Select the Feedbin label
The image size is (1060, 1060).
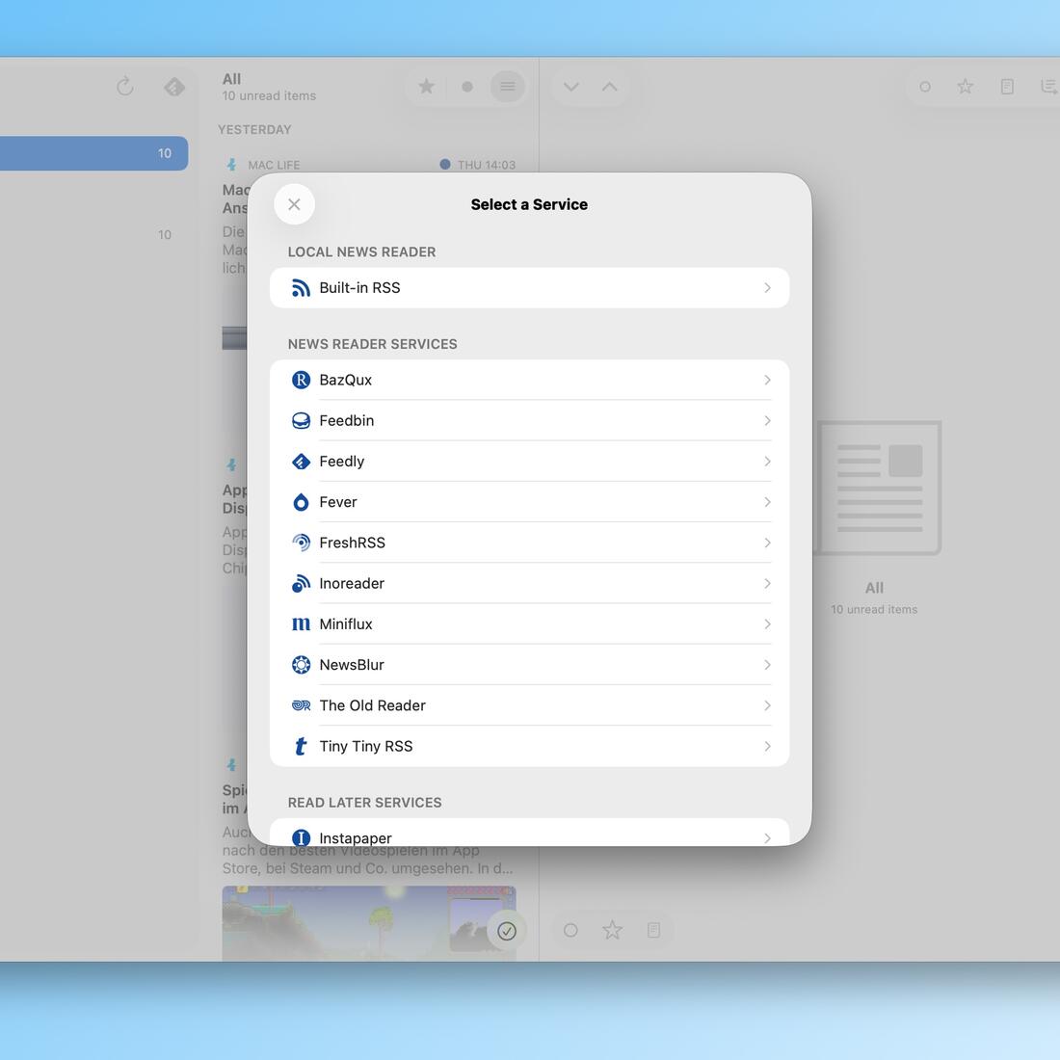tap(347, 420)
